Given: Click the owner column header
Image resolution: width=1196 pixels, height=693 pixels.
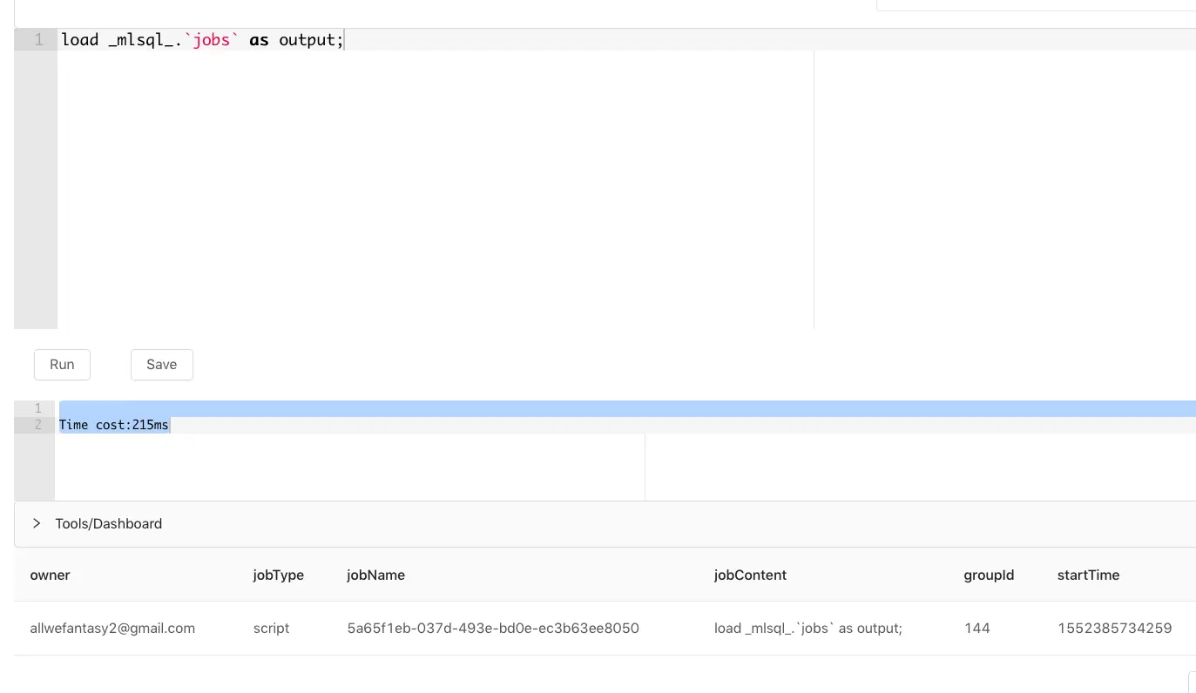Looking at the screenshot, I should [50, 575].
